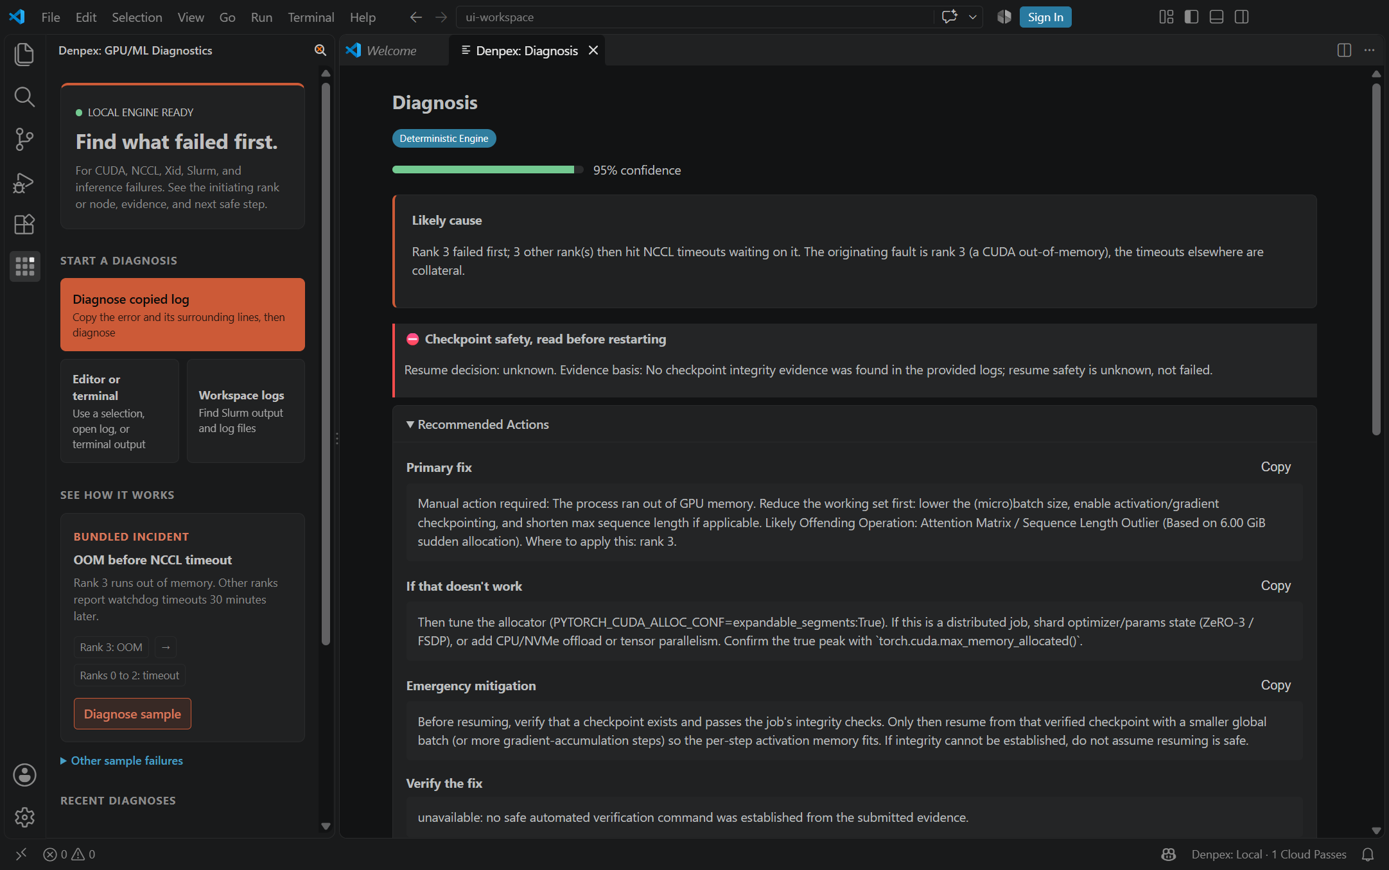The width and height of the screenshot is (1389, 870).
Task: Click the ui-workspace command center field
Action: click(694, 17)
